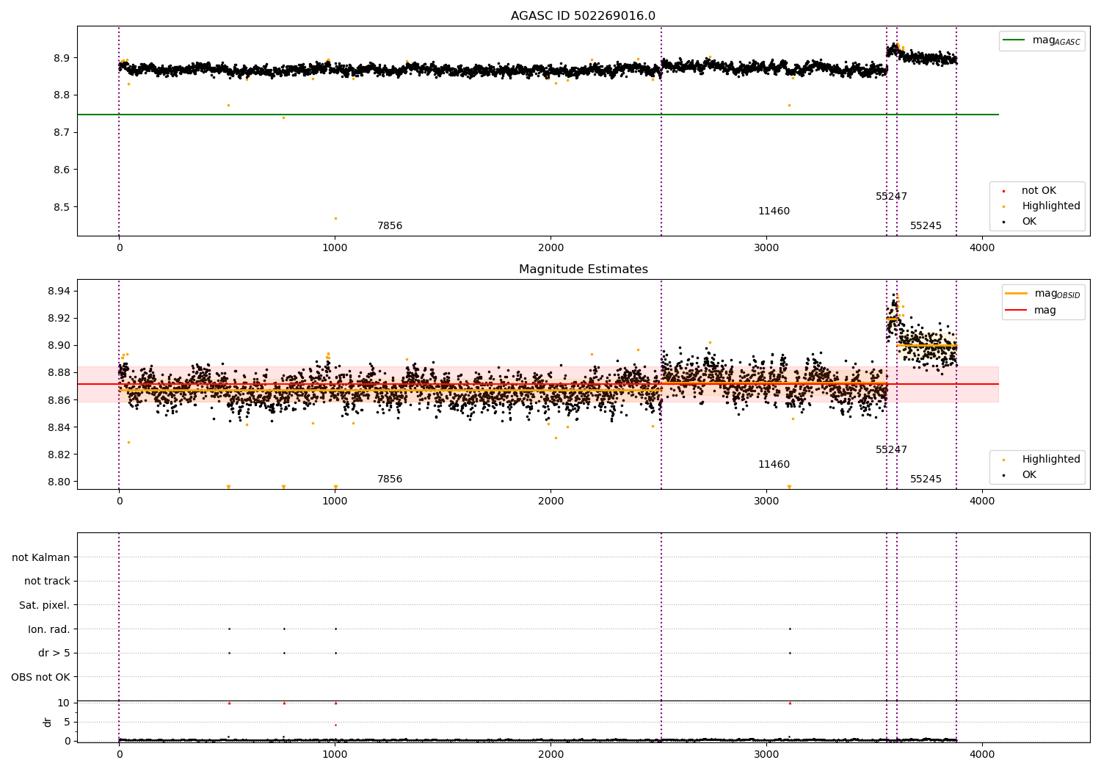Click the 'Sat. pixel.' row label
Screen dimensions: 1101x771
45,606
